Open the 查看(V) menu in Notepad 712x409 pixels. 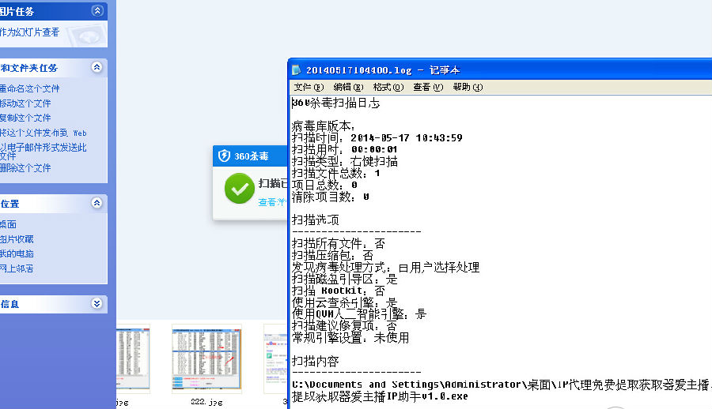pyautogui.click(x=427, y=87)
